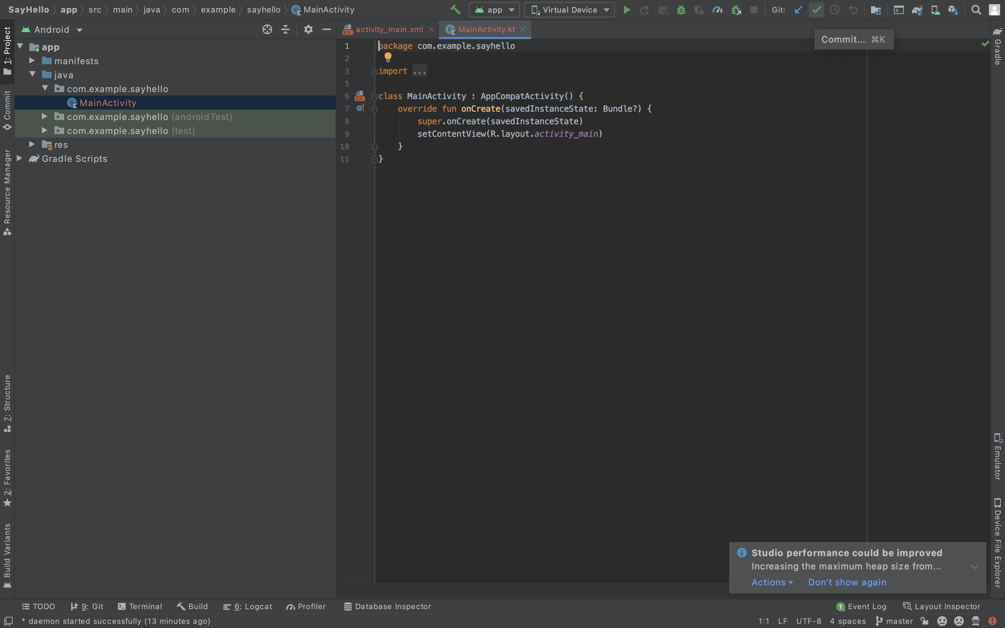Open the Virtual Device selector dropdown
The width and height of the screenshot is (1005, 628).
point(569,9)
